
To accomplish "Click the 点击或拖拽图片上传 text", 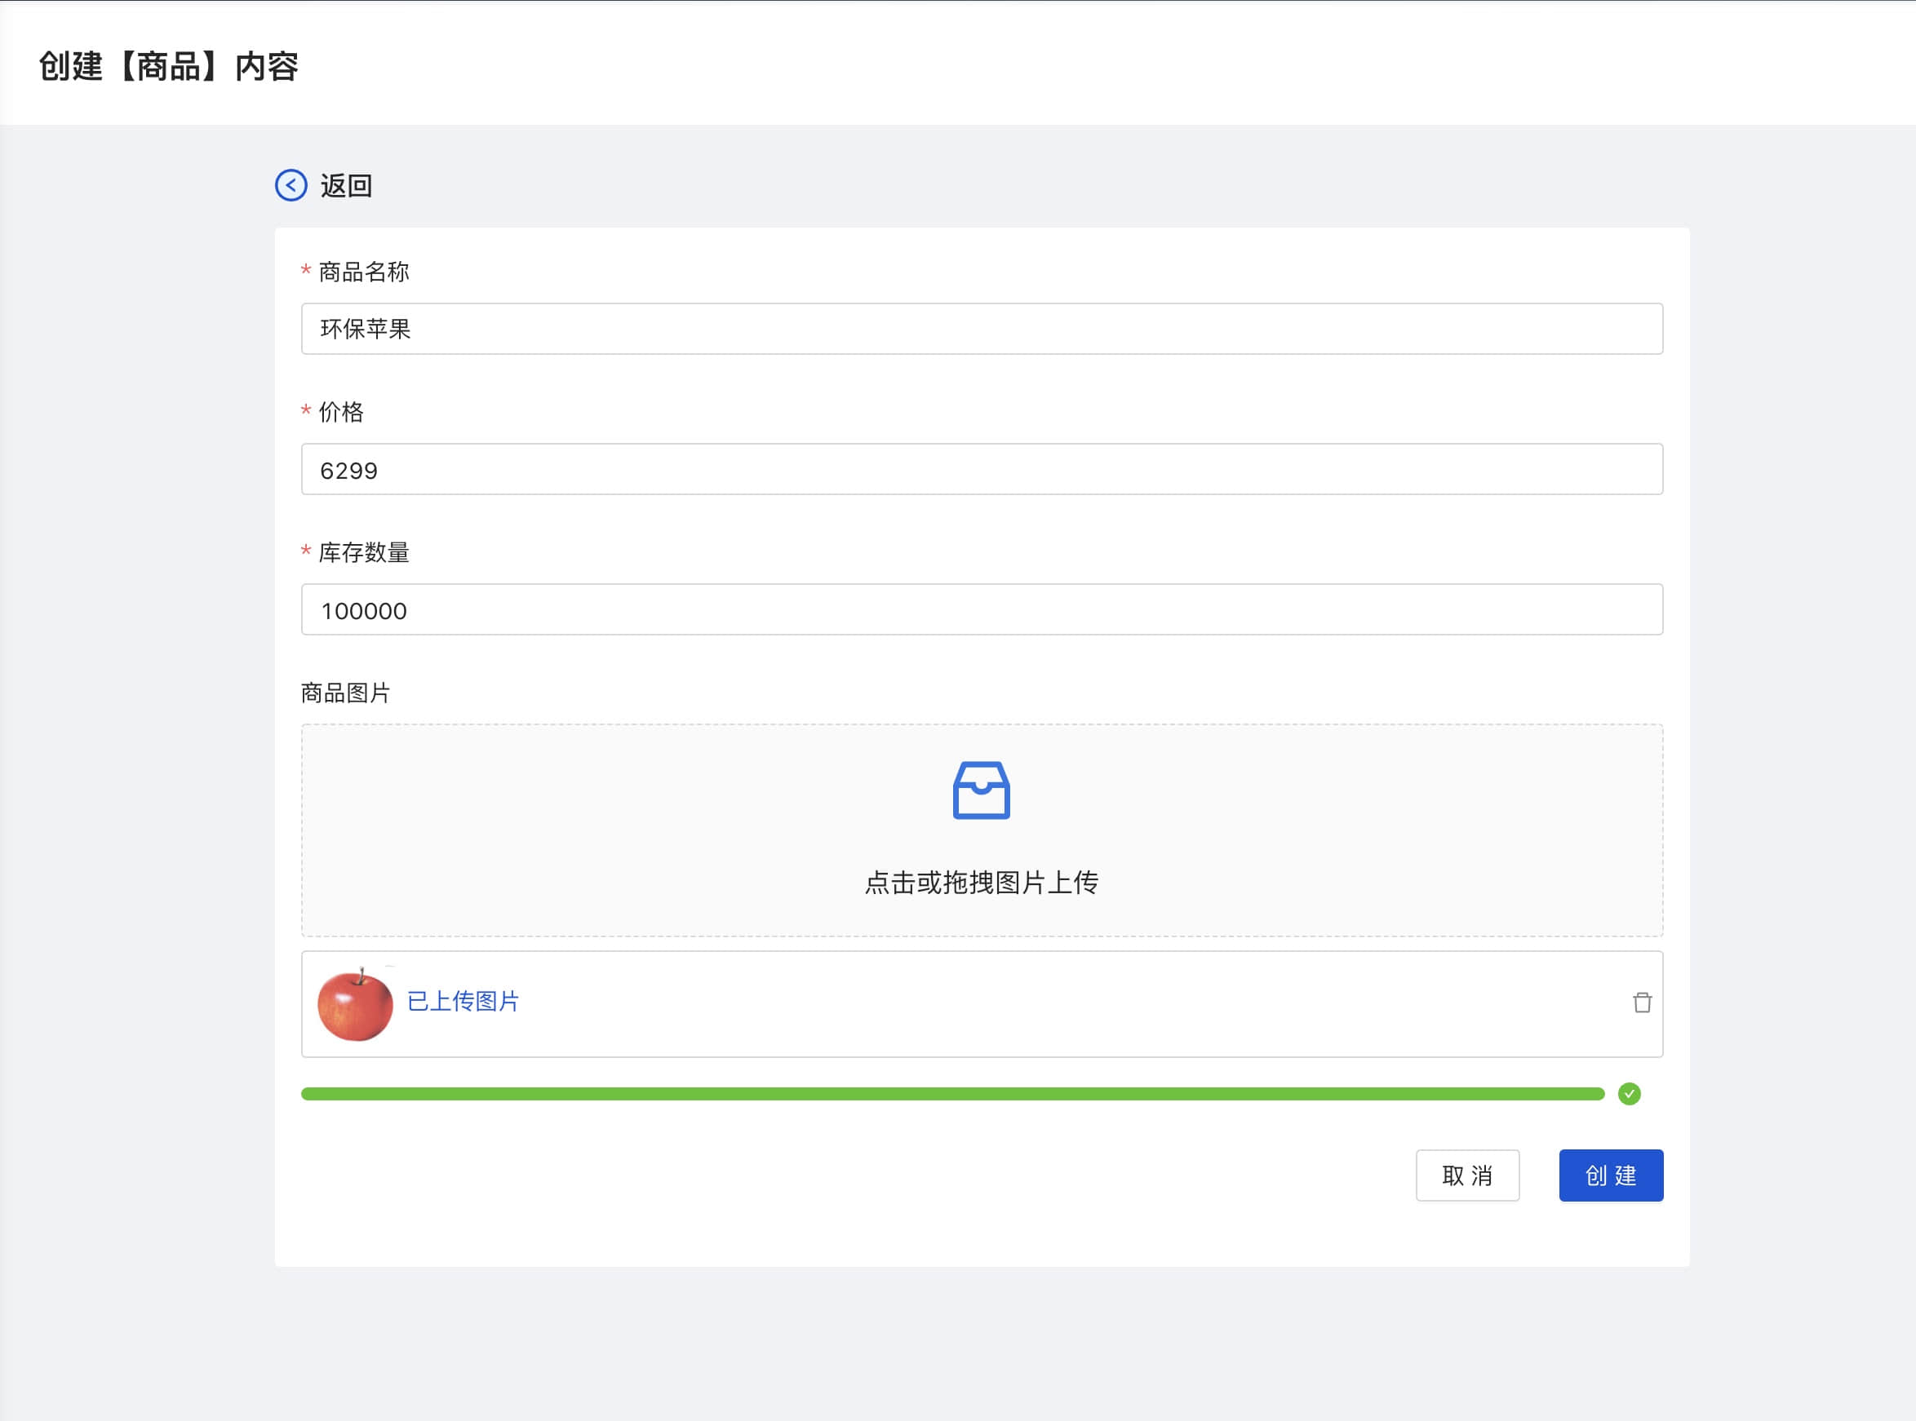I will [x=981, y=883].
